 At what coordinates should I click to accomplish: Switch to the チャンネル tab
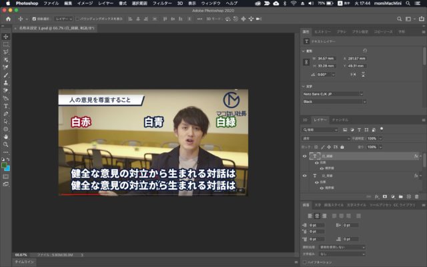340,120
